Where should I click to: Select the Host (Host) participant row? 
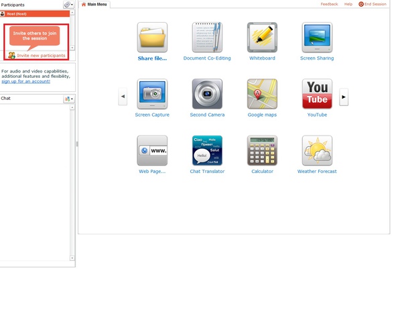35,14
